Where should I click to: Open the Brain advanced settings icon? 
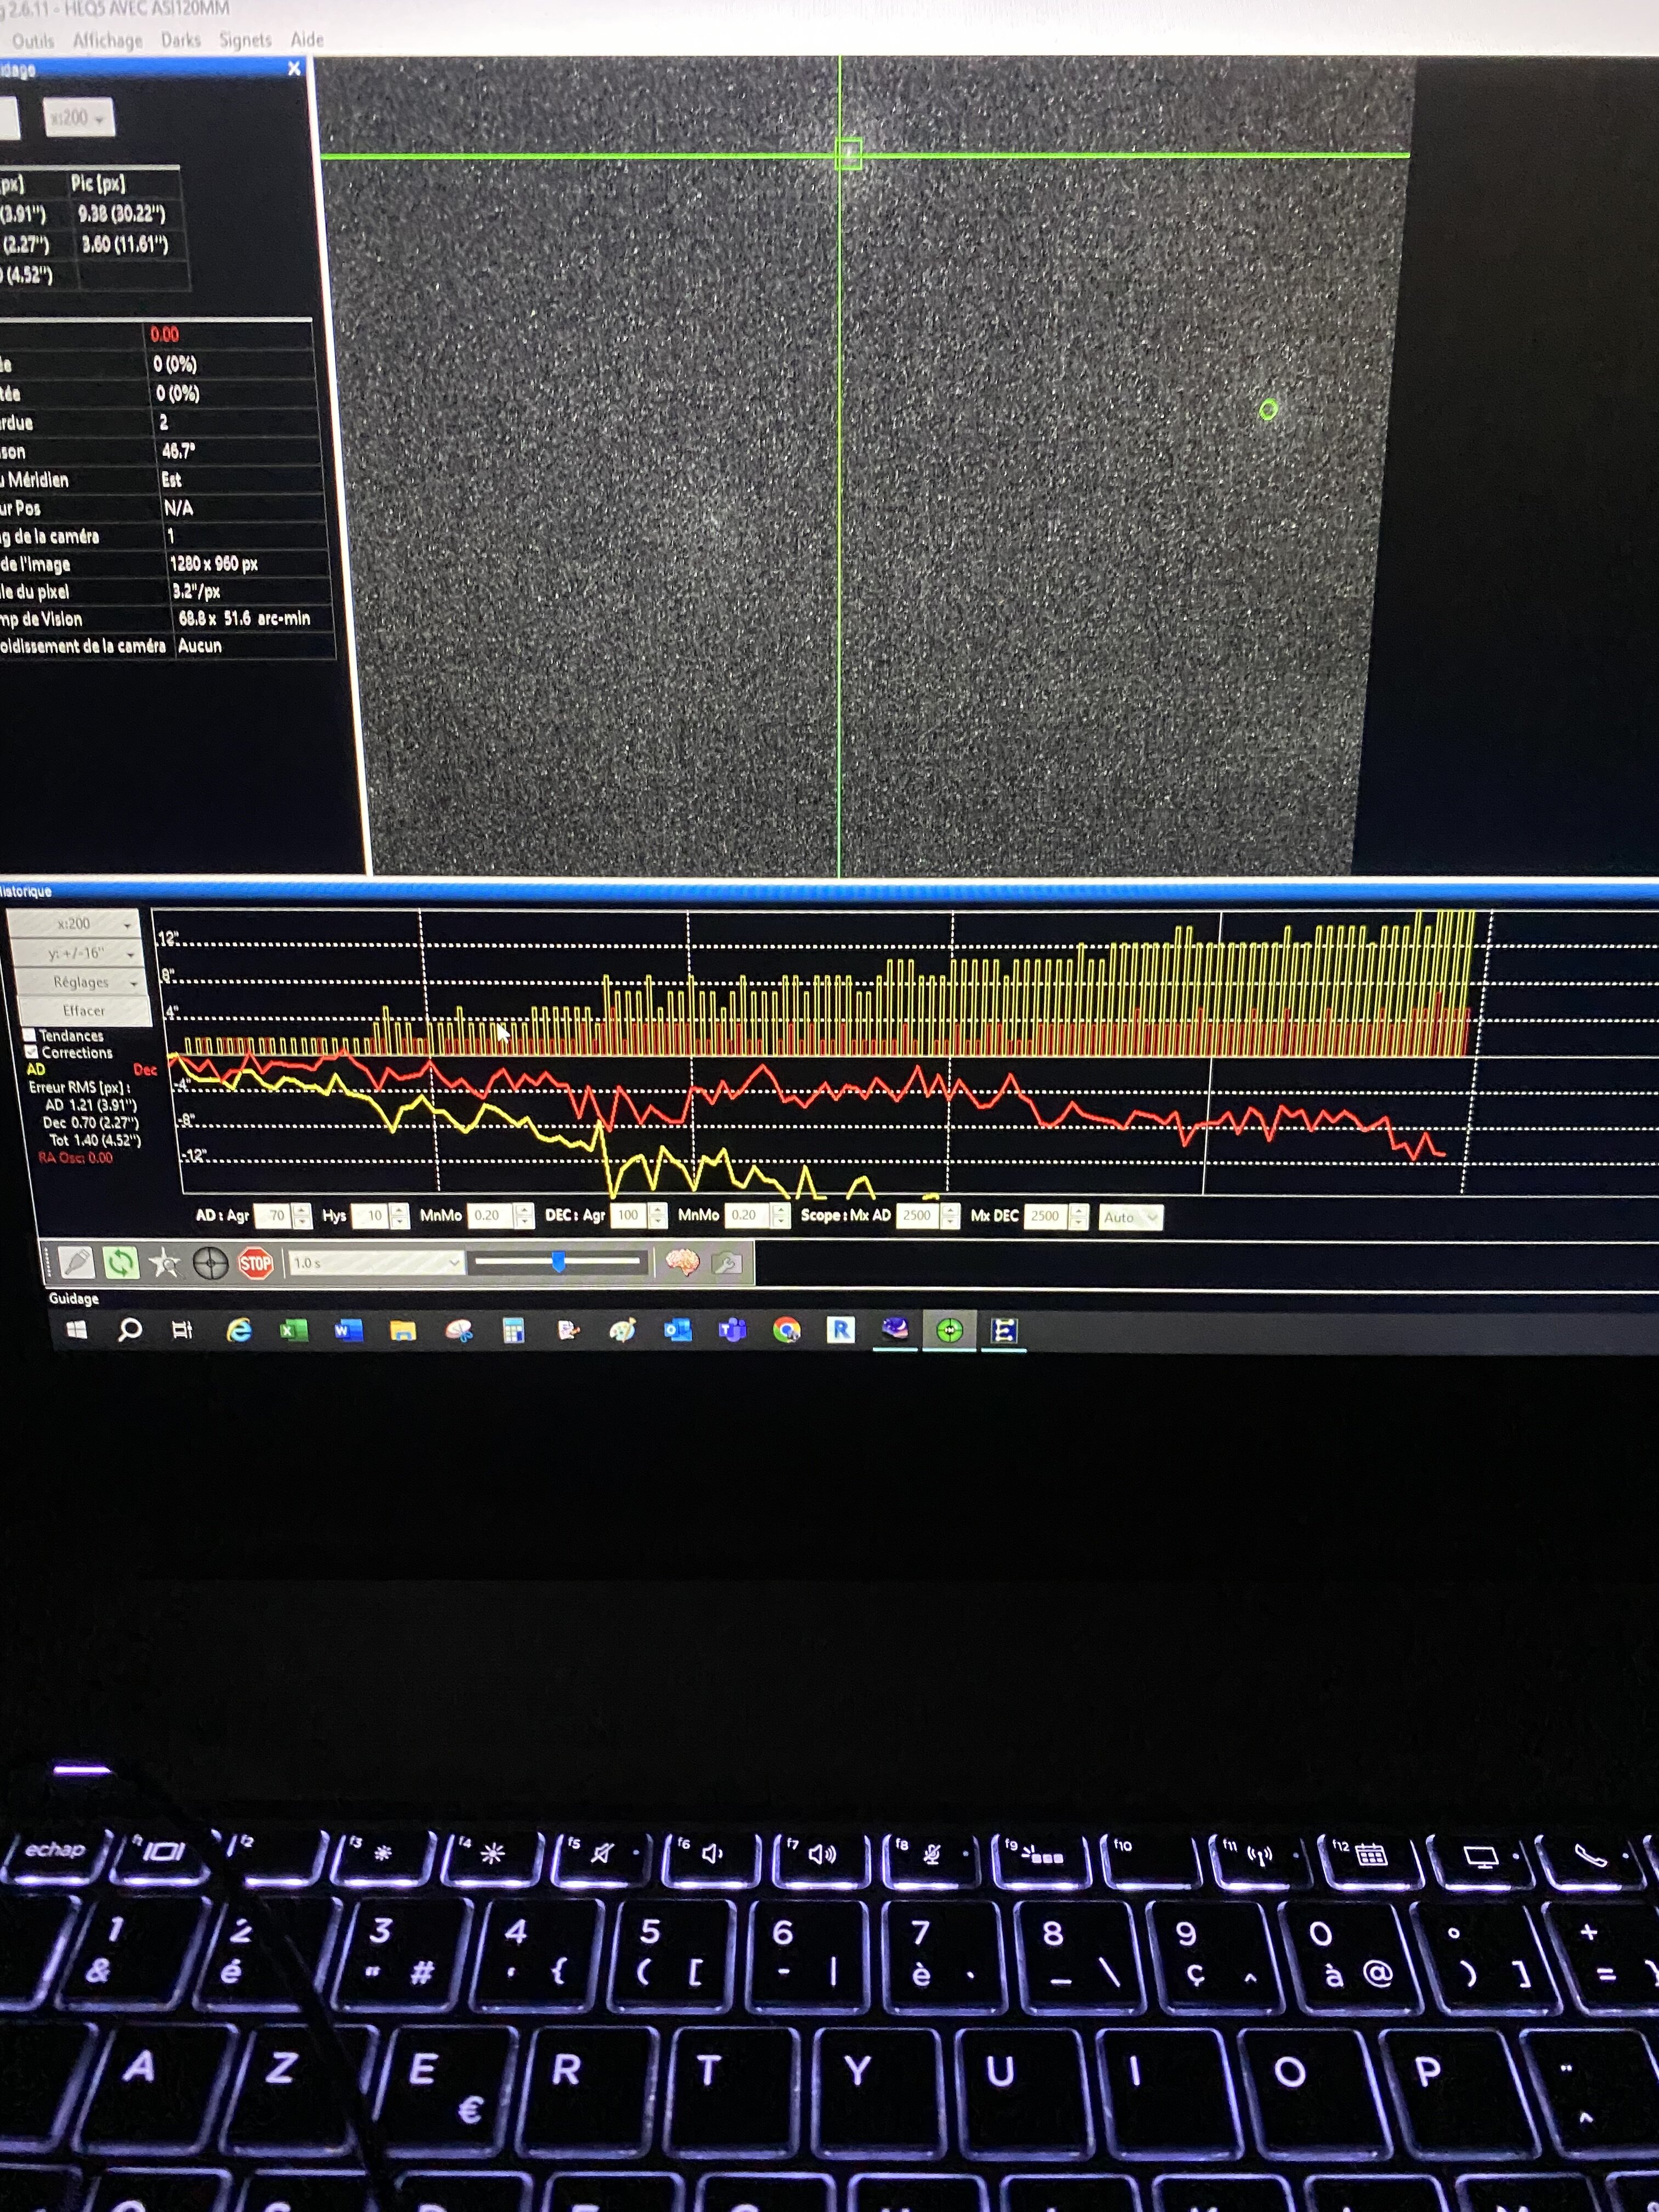[x=683, y=1264]
